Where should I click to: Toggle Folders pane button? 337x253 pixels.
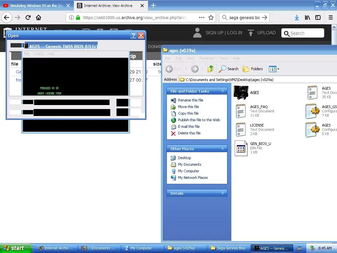click(x=253, y=69)
